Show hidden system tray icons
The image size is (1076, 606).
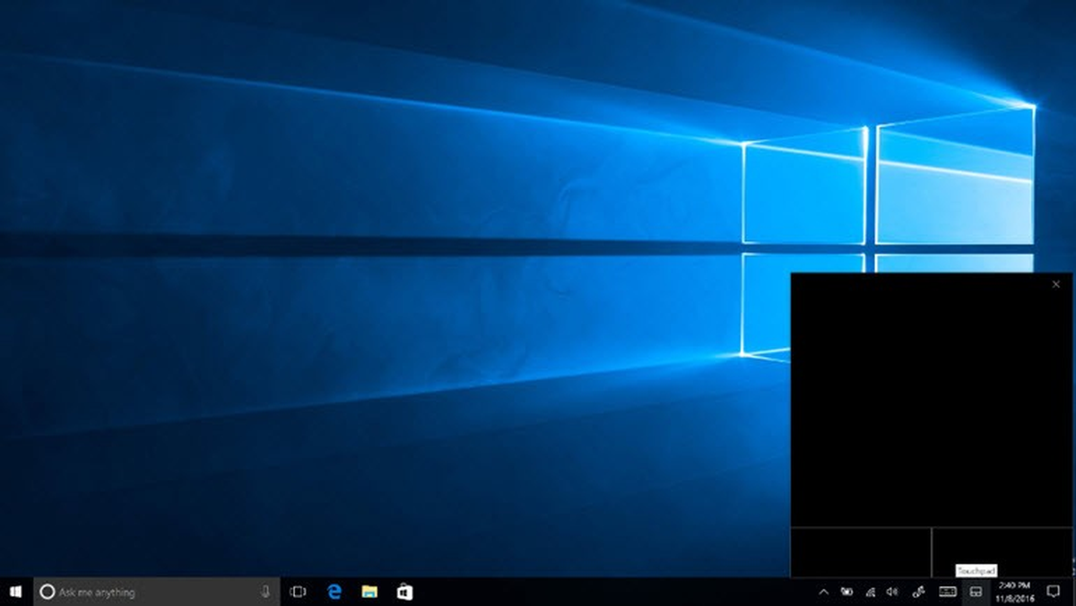coord(823,592)
